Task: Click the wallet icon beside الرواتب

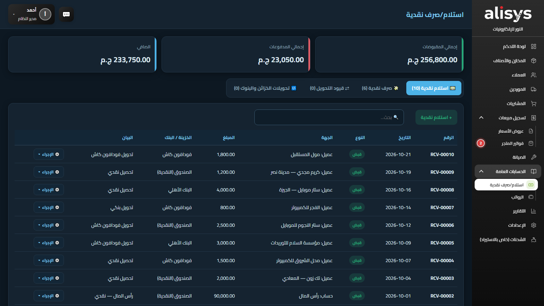Action: tap(531, 197)
